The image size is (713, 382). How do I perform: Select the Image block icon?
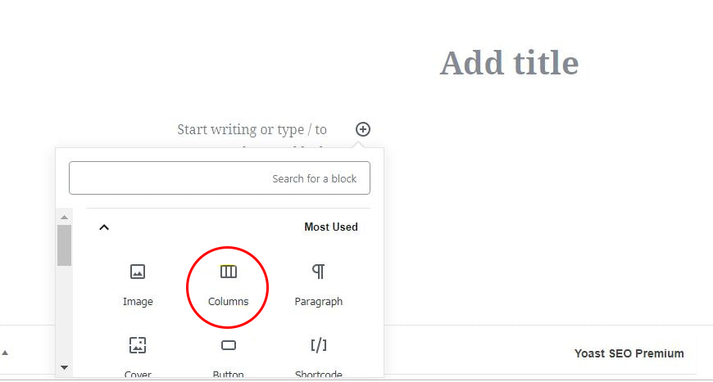(138, 272)
